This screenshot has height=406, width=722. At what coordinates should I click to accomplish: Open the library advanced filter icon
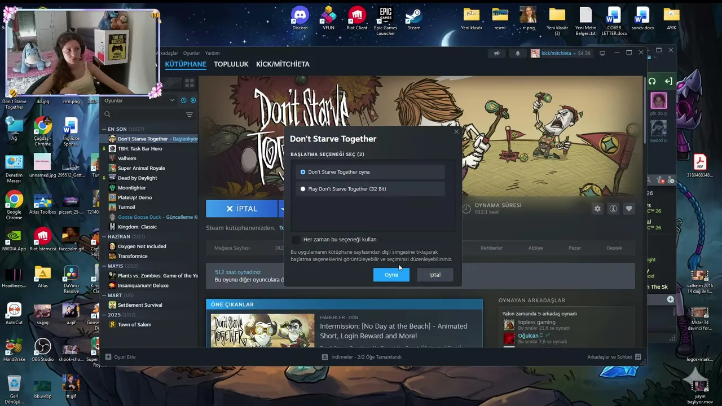(190, 114)
